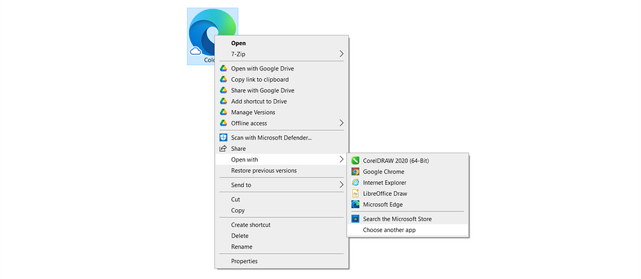Select Scan with Microsoft Defender
The height and width of the screenshot is (279, 641).
coord(282,138)
